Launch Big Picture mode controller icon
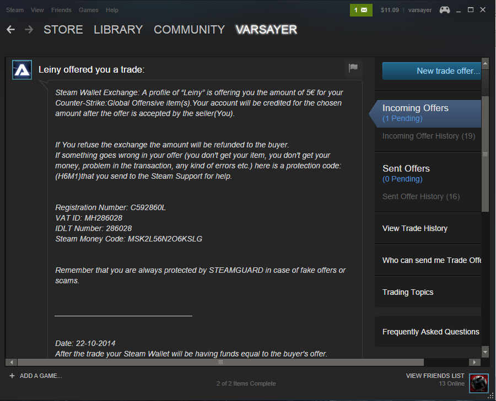 (444, 10)
